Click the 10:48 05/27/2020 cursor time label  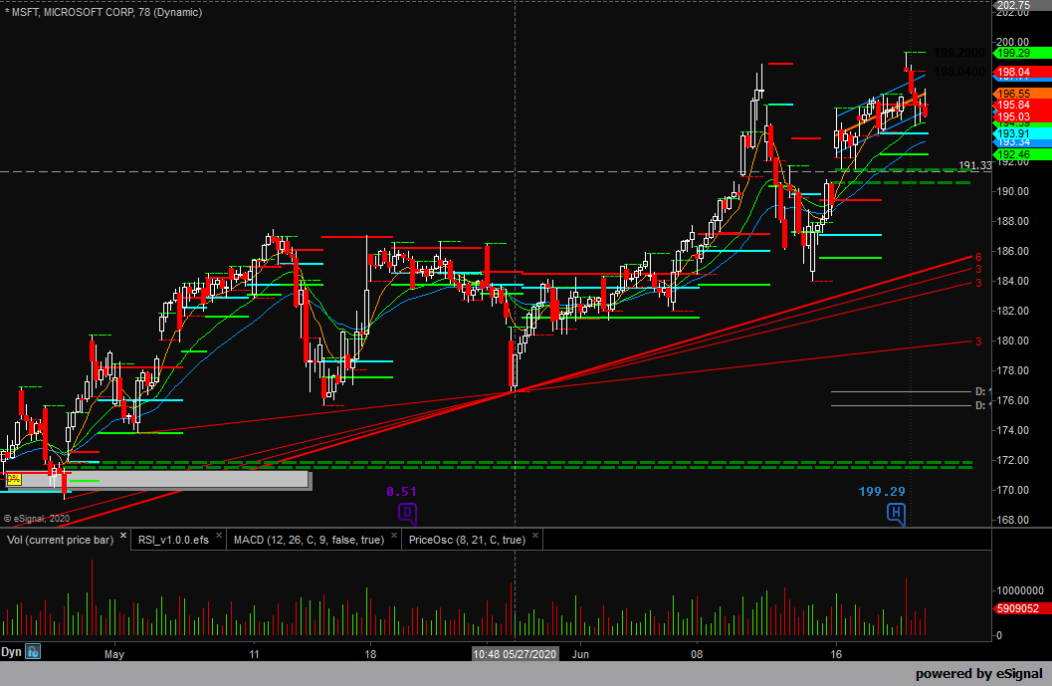tap(515, 654)
